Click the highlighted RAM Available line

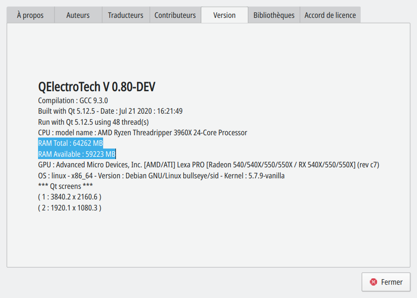(77, 154)
